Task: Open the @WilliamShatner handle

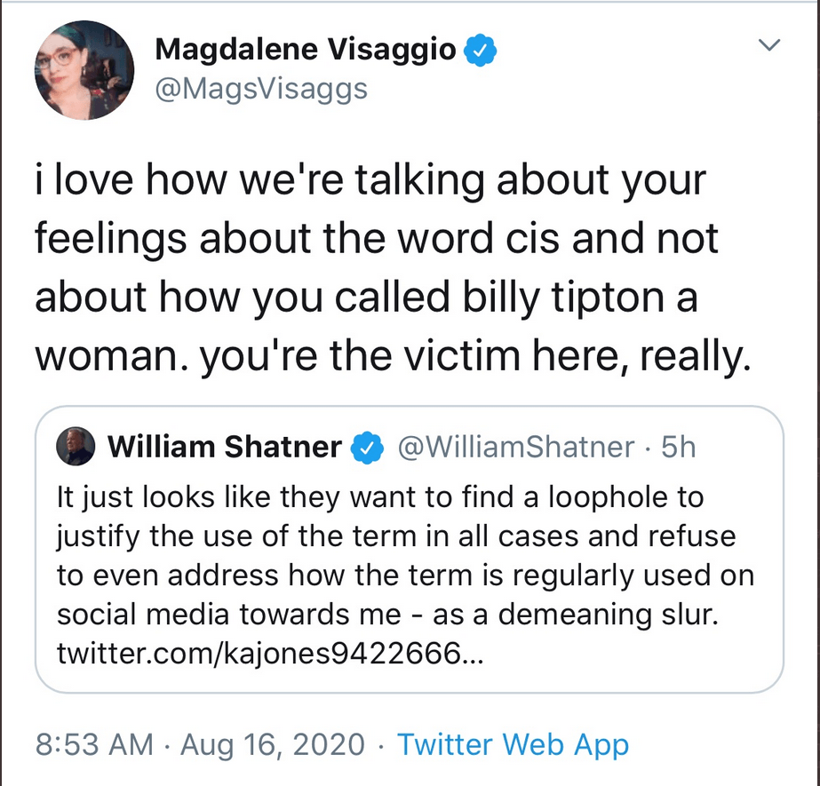Action: pyautogui.click(x=514, y=448)
